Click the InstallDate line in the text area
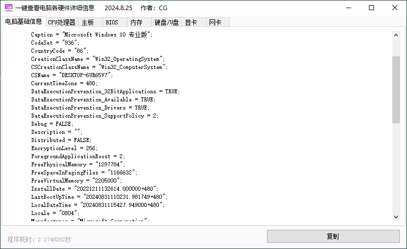This screenshot has height=249, width=407. (95, 188)
